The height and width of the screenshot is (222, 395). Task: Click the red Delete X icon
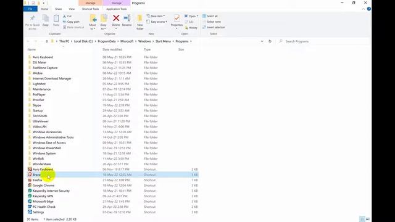116,18
